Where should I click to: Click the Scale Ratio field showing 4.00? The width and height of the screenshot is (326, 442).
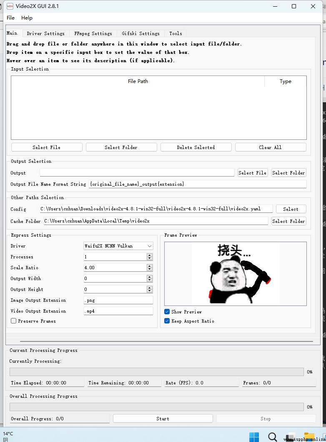coord(115,267)
